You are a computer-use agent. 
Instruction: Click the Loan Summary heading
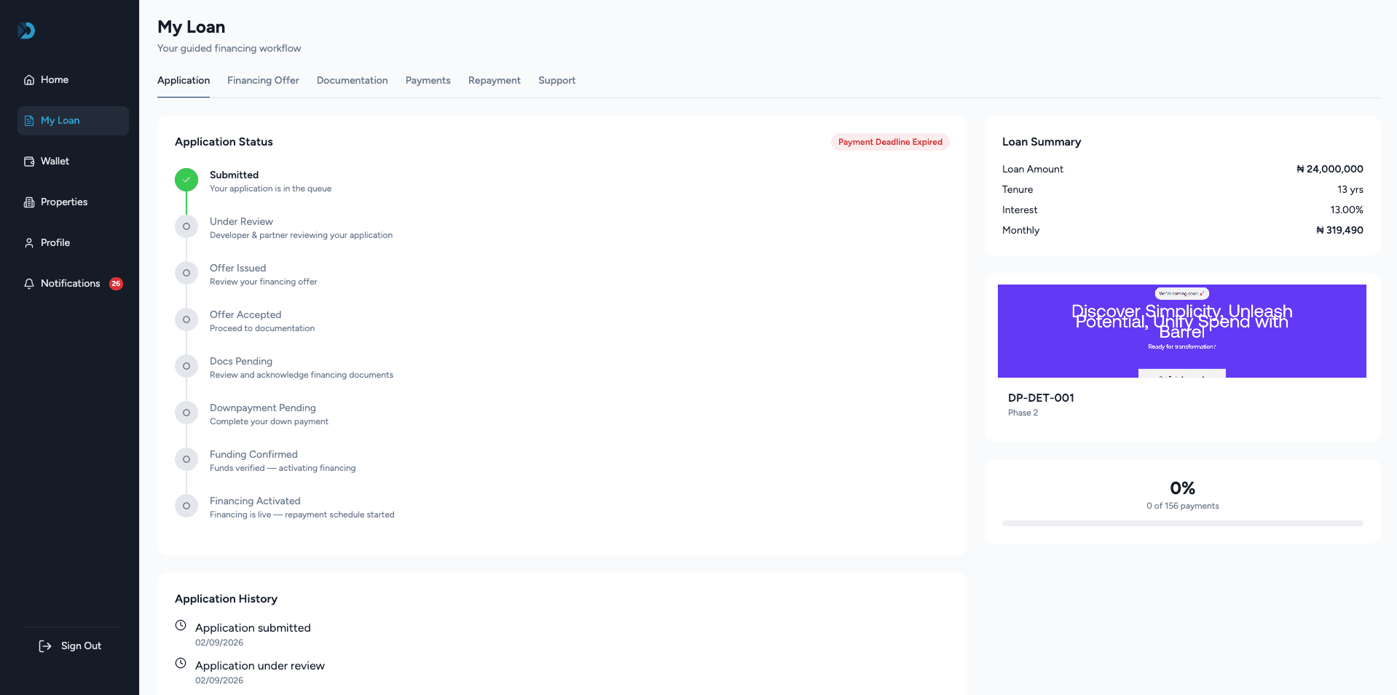(x=1042, y=142)
